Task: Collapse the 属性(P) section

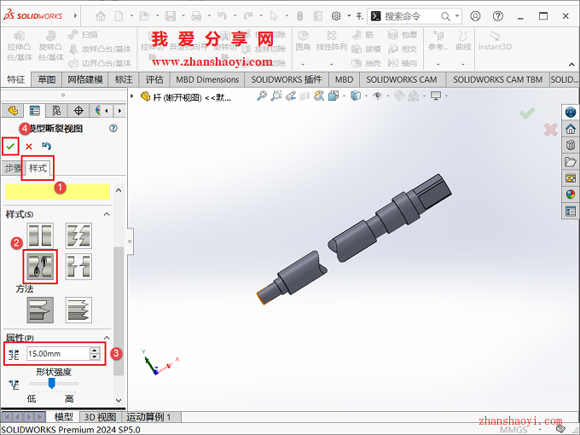Action: coord(107,338)
